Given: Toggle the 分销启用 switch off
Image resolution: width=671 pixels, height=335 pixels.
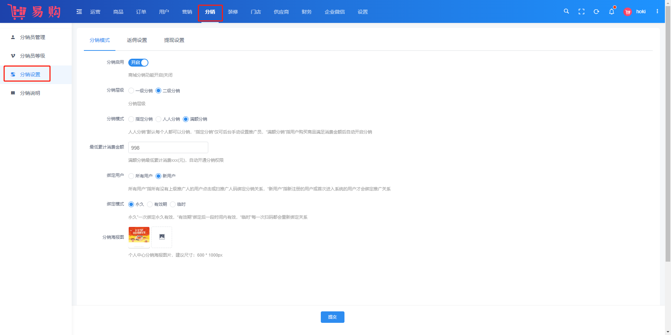Looking at the screenshot, I should [x=138, y=63].
